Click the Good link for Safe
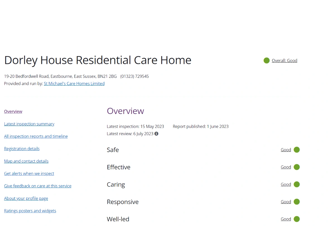Viewport: 328px width, 226px height. 286,150
